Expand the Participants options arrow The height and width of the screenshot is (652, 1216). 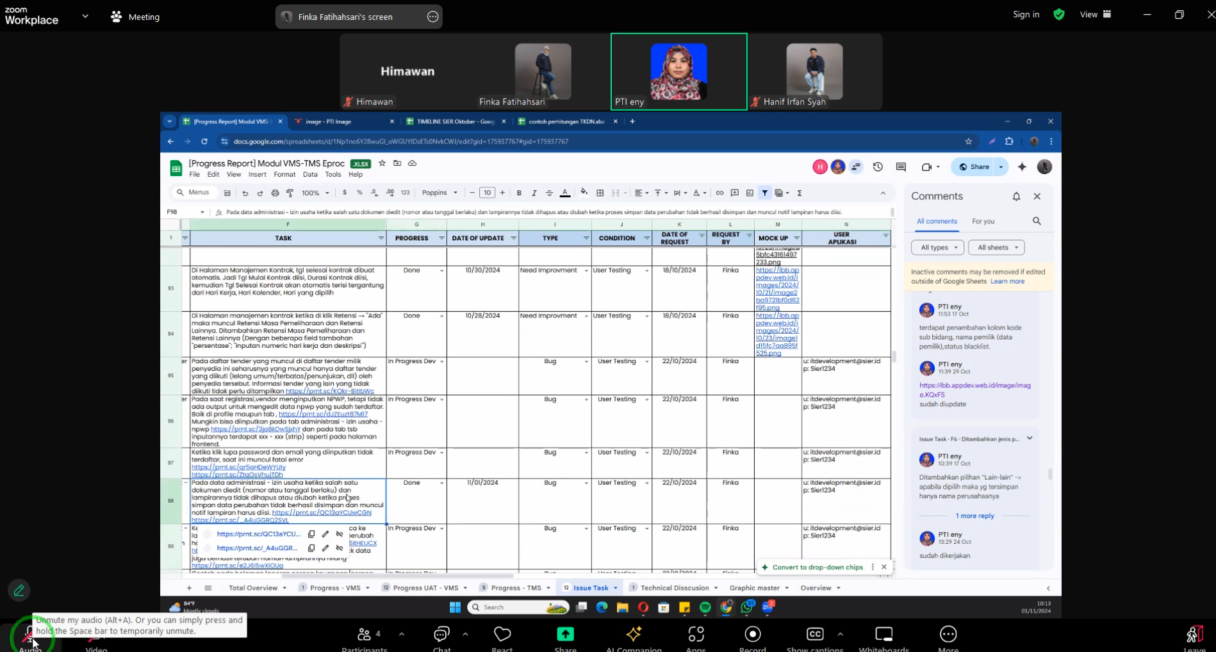[402, 634]
